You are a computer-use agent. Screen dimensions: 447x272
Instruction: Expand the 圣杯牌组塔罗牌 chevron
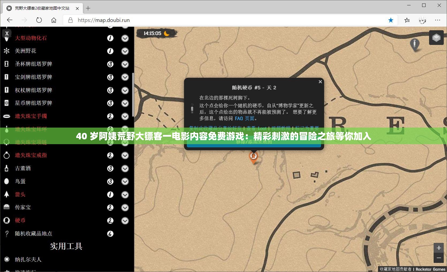click(x=125, y=64)
